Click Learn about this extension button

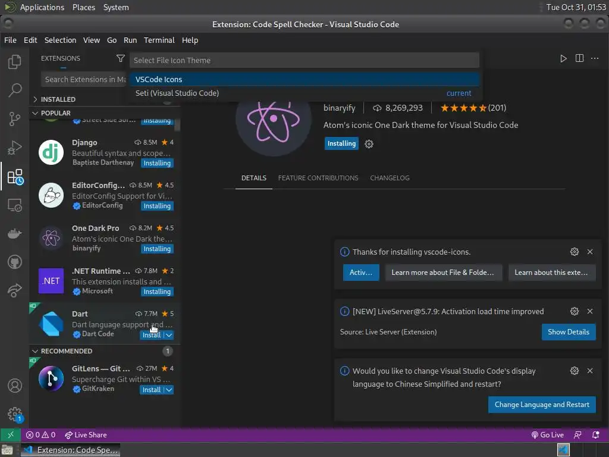[x=551, y=273]
